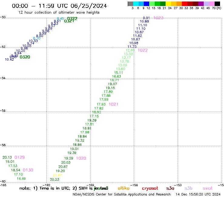224x197 pixels.
Task: Click the light blue wave value 8.70
Action: pos(37,38)
